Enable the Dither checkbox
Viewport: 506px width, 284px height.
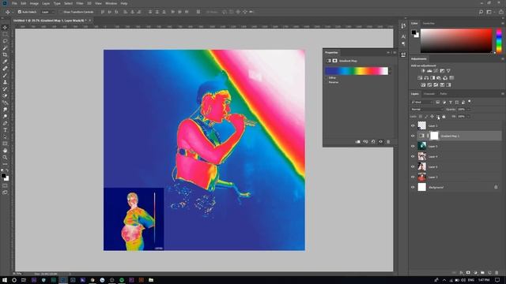tap(327, 78)
